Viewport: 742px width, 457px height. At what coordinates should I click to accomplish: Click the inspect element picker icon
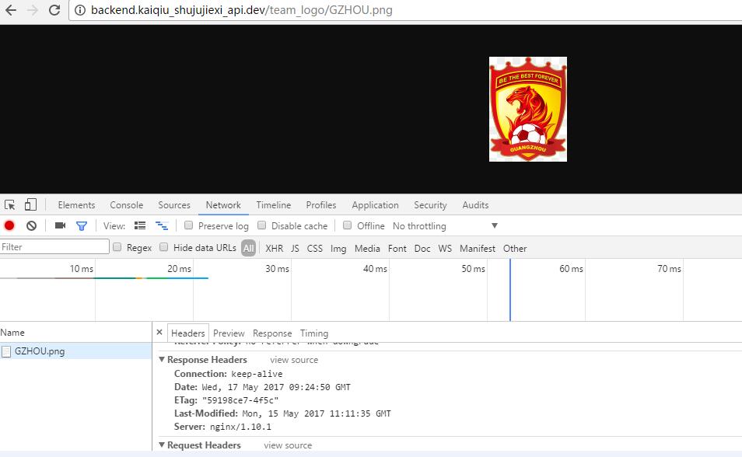tap(10, 205)
